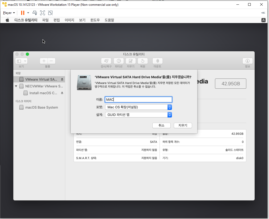Collapse the NECVMWar VMware disk tree
Image resolution: width=269 pixels, height=219 pixels.
point(16,86)
